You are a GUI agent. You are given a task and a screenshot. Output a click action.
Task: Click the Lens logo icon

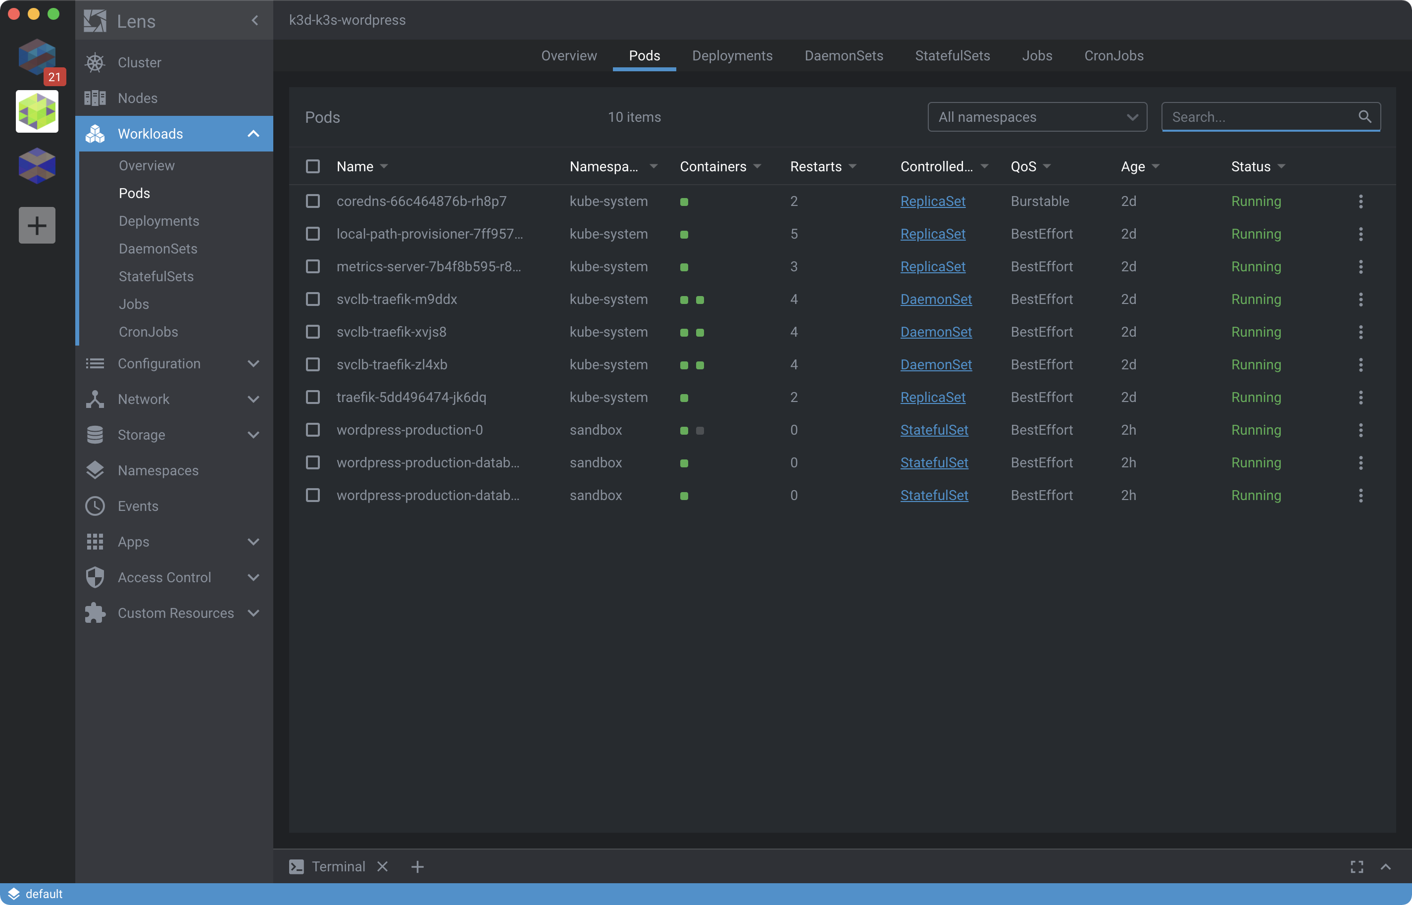pyautogui.click(x=95, y=21)
